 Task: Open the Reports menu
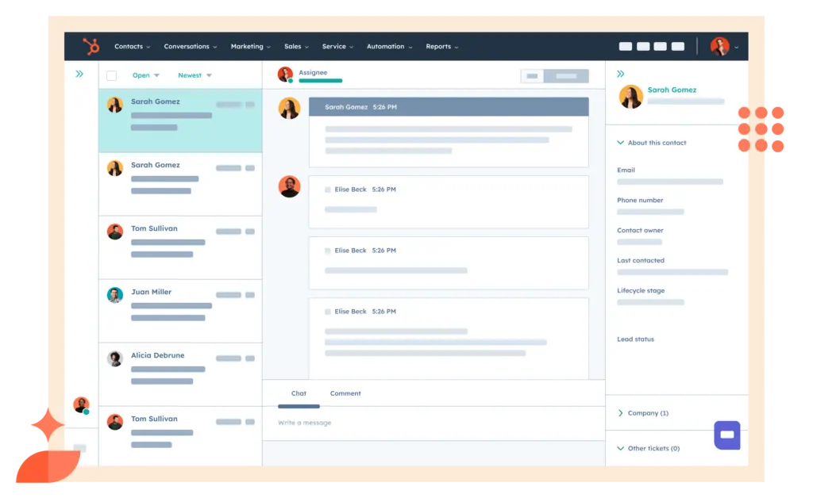pyautogui.click(x=441, y=47)
